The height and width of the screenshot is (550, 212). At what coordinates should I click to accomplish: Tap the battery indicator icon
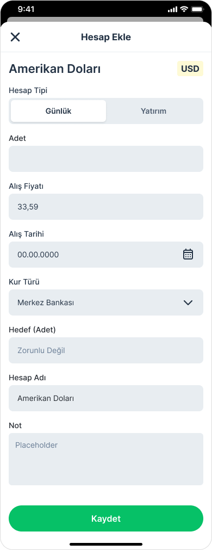(x=197, y=9)
